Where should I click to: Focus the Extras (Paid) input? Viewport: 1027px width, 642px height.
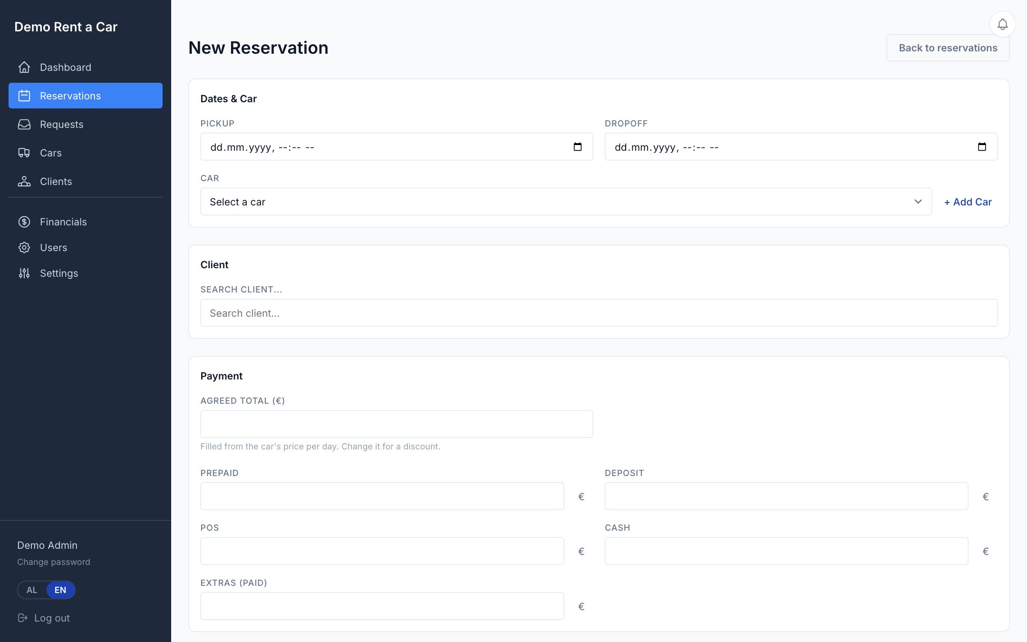pyautogui.click(x=382, y=606)
